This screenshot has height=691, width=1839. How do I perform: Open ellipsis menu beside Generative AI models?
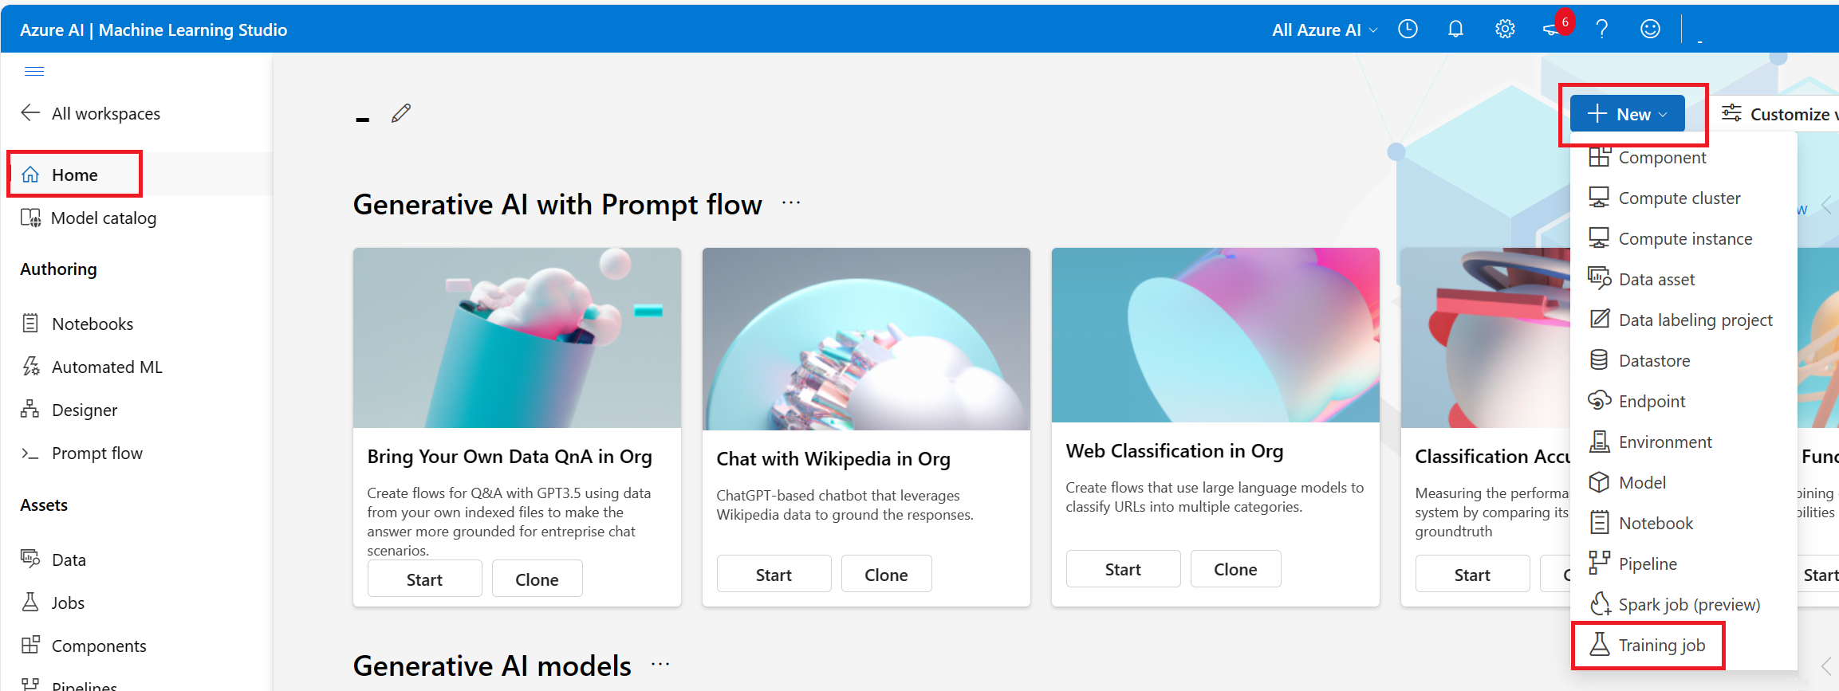(x=660, y=665)
